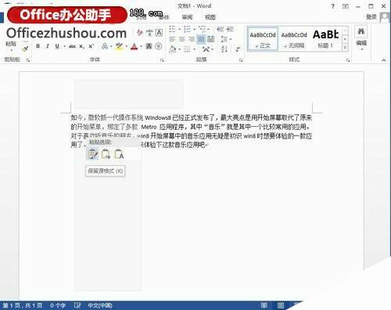Choose the Keep Text Only paste icon
Viewport: 391px width, 310px height.
click(x=119, y=154)
